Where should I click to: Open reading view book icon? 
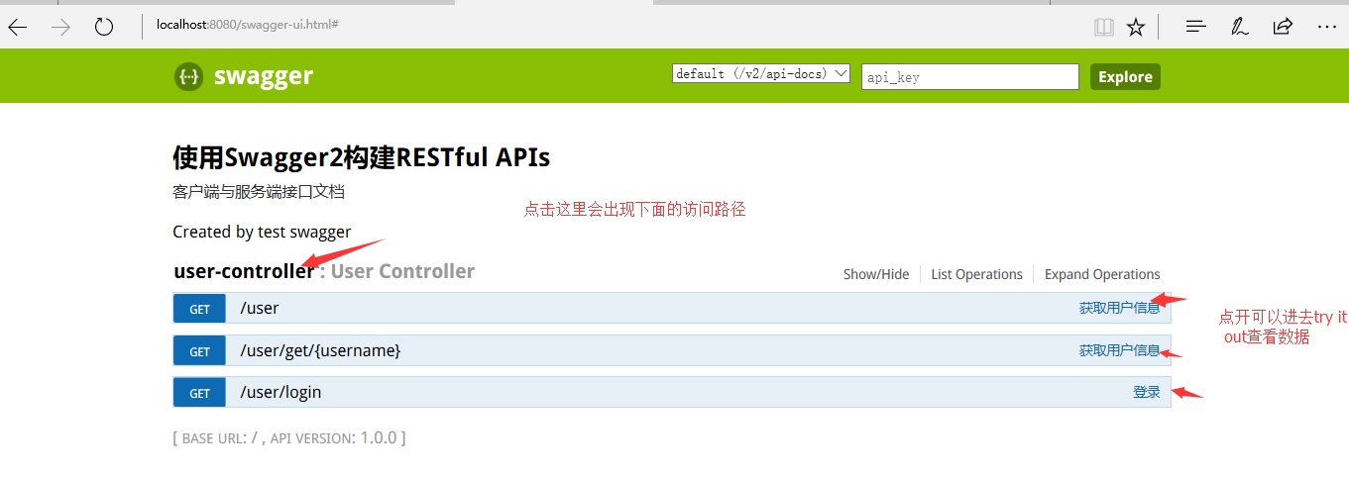pos(1104,27)
